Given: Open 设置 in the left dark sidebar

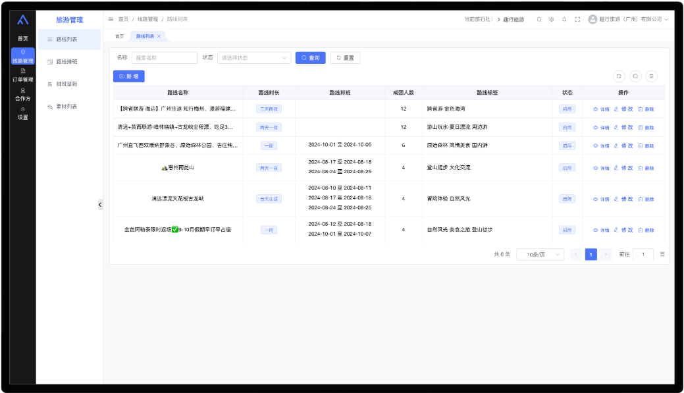Looking at the screenshot, I should pyautogui.click(x=23, y=114).
